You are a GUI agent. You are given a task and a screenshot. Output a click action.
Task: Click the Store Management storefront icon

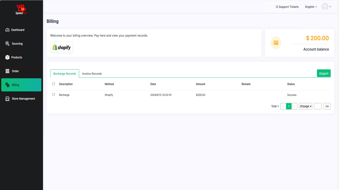point(7,99)
